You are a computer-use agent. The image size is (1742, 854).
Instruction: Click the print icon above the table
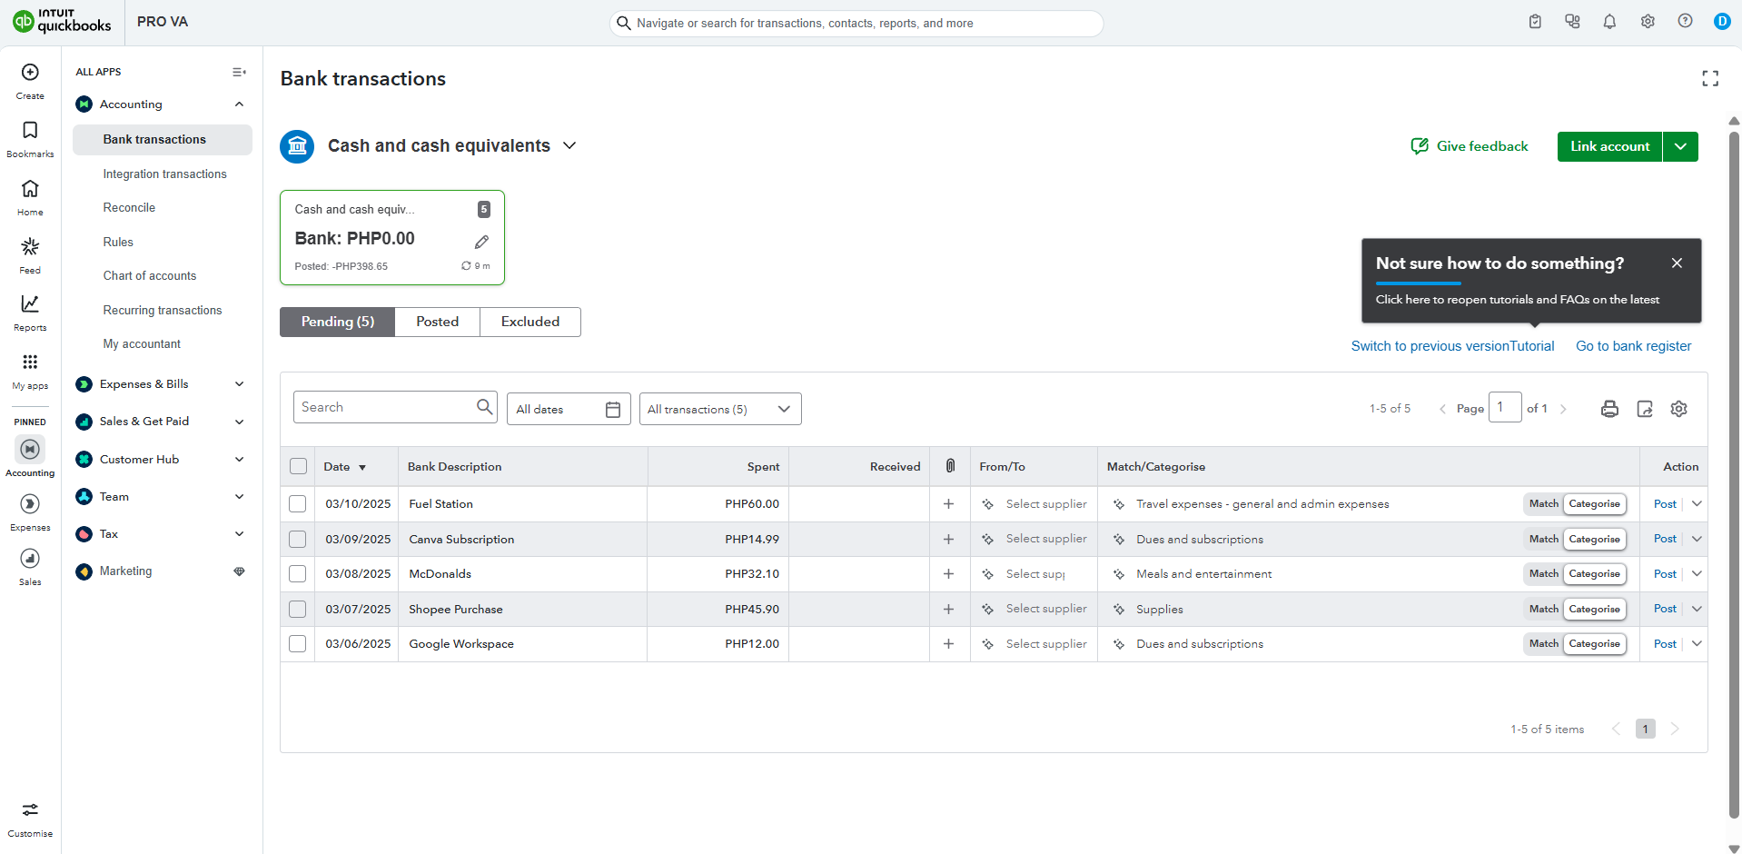tap(1609, 409)
